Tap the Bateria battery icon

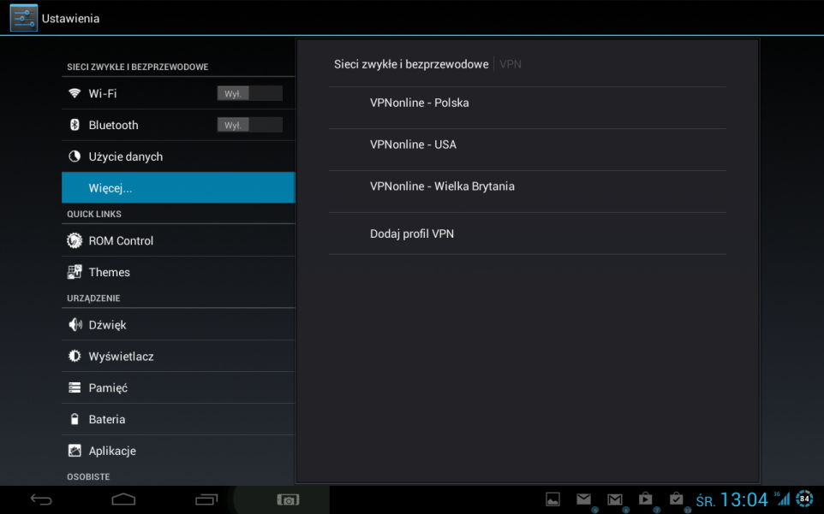[75, 419]
